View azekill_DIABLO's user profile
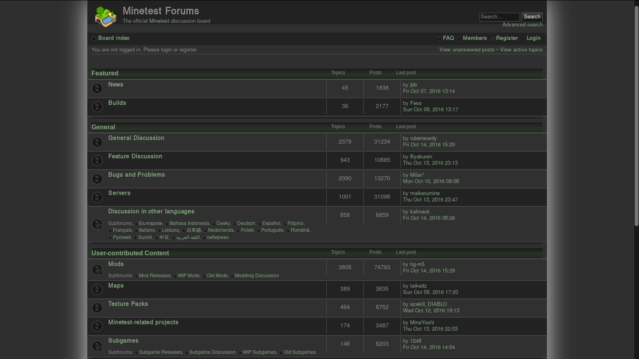 pos(429,304)
